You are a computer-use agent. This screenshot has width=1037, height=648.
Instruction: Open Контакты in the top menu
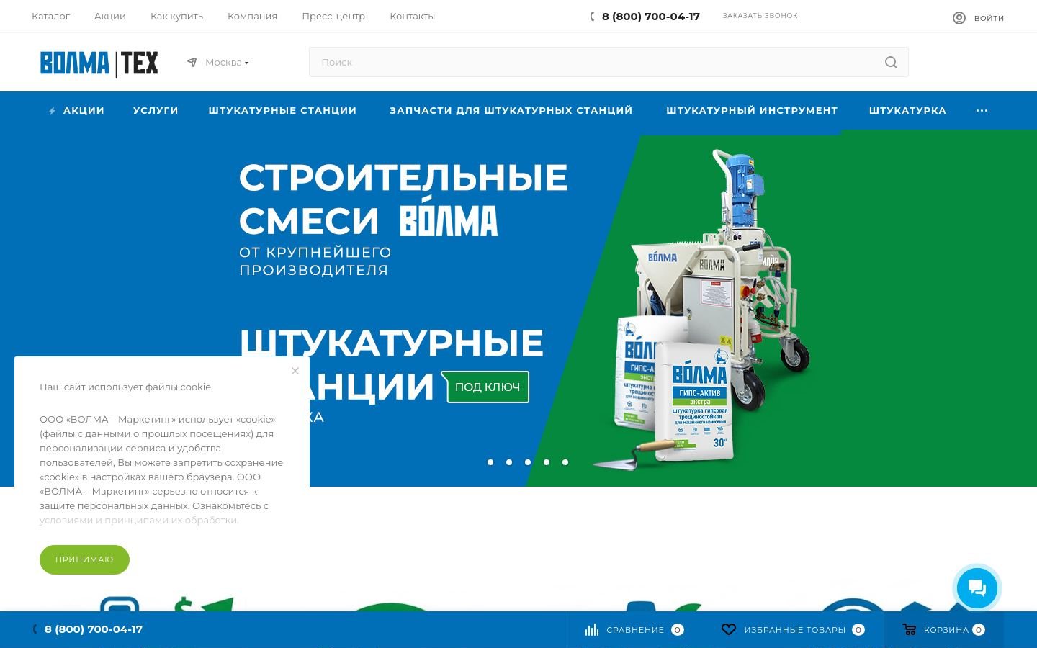pyautogui.click(x=412, y=16)
